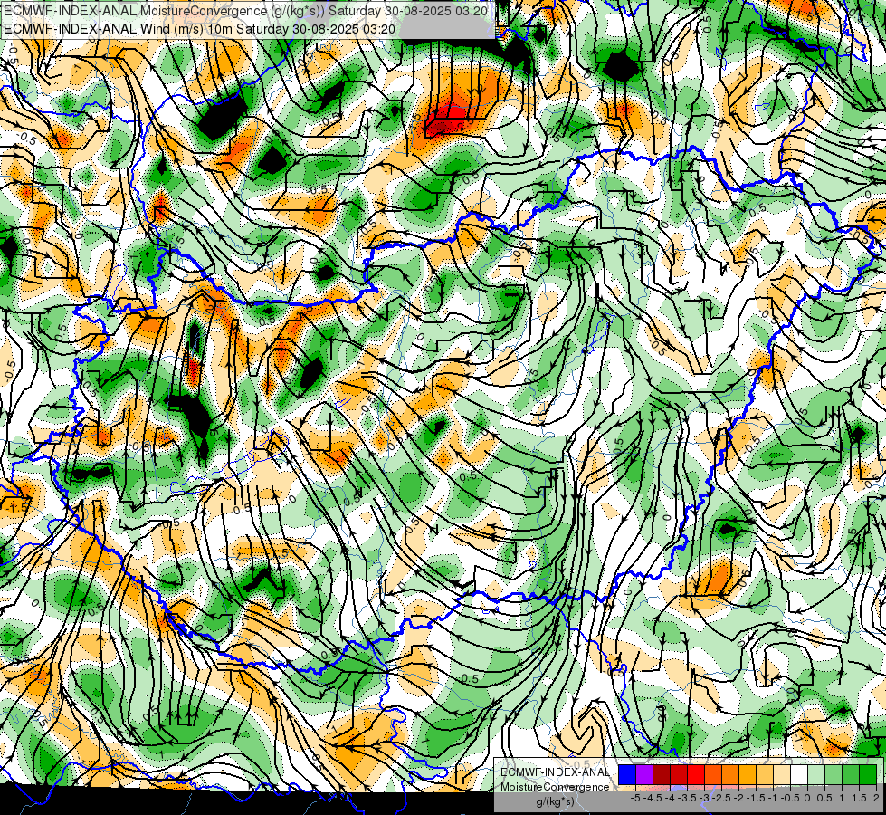Select the white swatch in the legend
The width and height of the screenshot is (886, 815).
point(799,775)
